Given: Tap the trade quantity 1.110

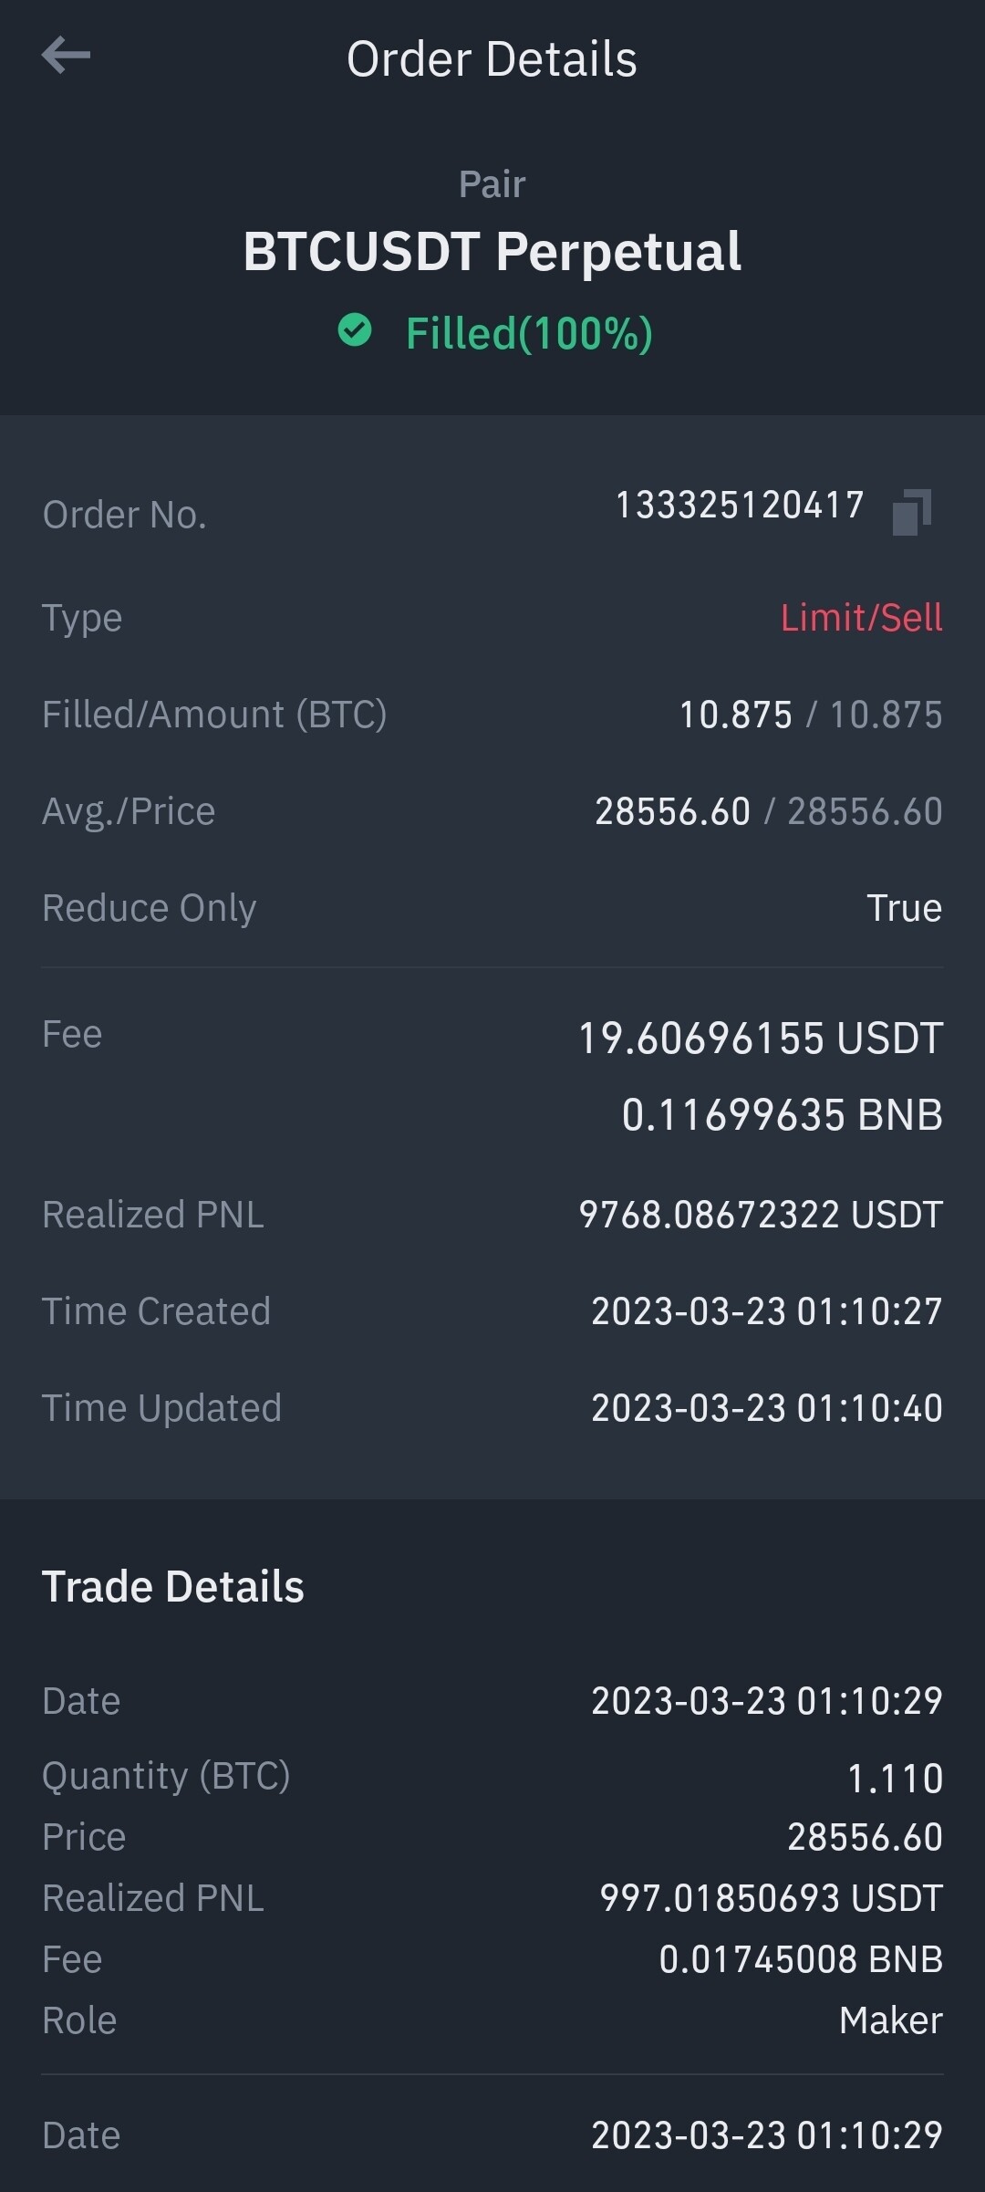Looking at the screenshot, I should pyautogui.click(x=895, y=1779).
